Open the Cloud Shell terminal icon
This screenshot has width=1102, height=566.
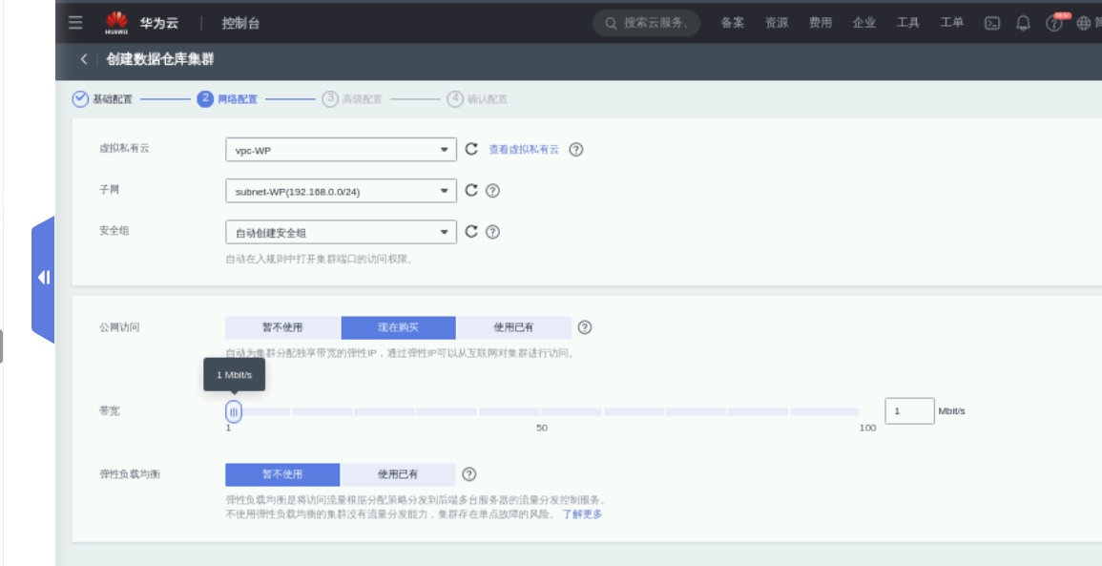[x=991, y=23]
